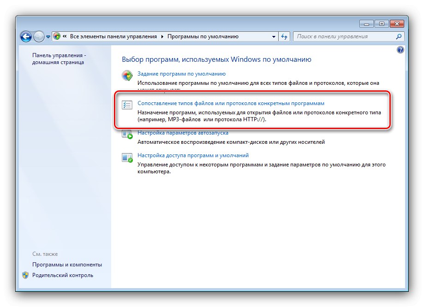Viewport: 424px width, 307px height.
Task: Click heading 'Выбор программ, используемых Windows по умолчанию'
Action: coord(216,59)
